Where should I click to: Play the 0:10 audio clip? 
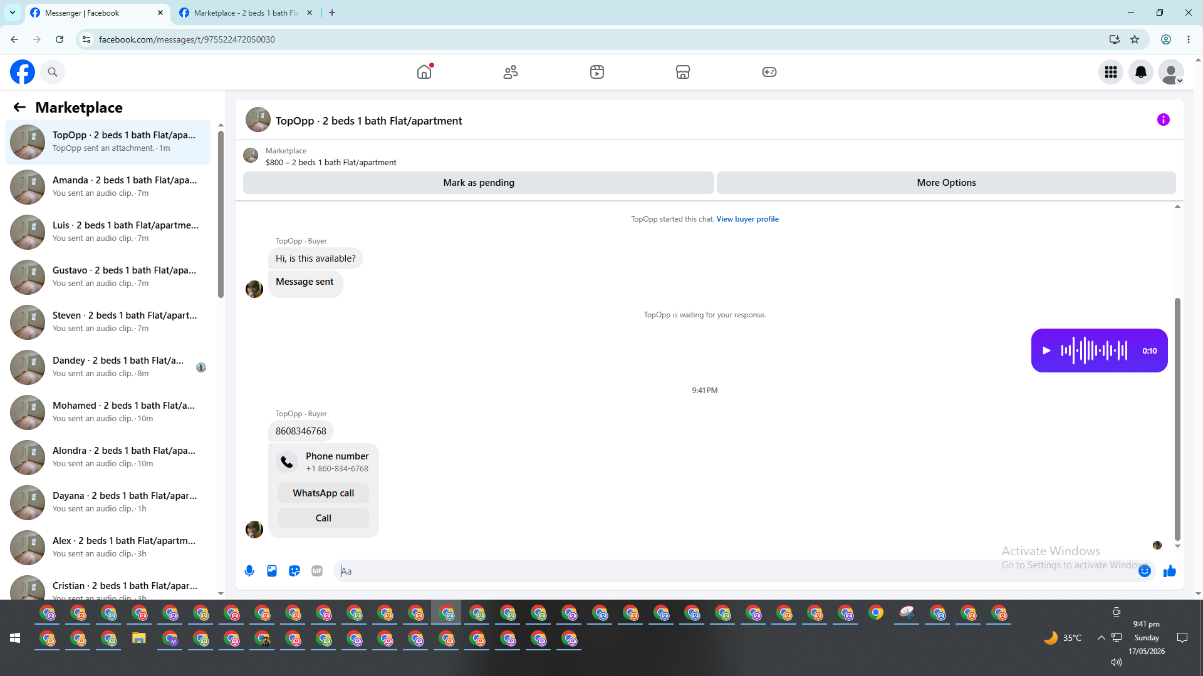coord(1046,351)
